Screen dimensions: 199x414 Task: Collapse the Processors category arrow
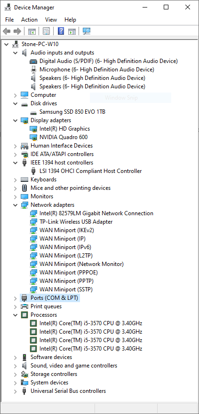click(16, 315)
